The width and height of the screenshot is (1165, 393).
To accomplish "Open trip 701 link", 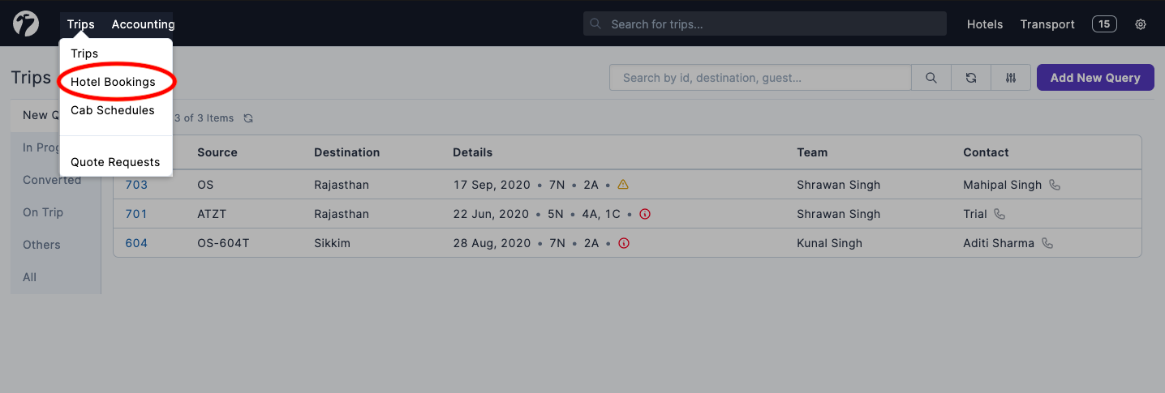I will (136, 215).
